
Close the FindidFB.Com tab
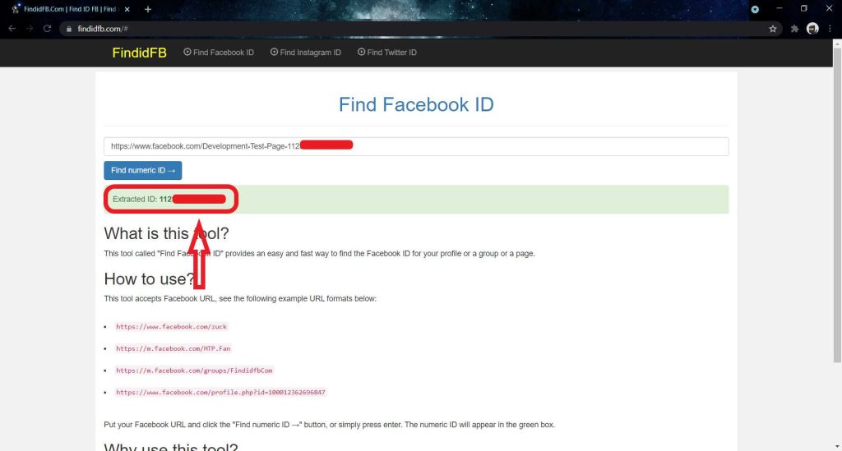[x=127, y=9]
